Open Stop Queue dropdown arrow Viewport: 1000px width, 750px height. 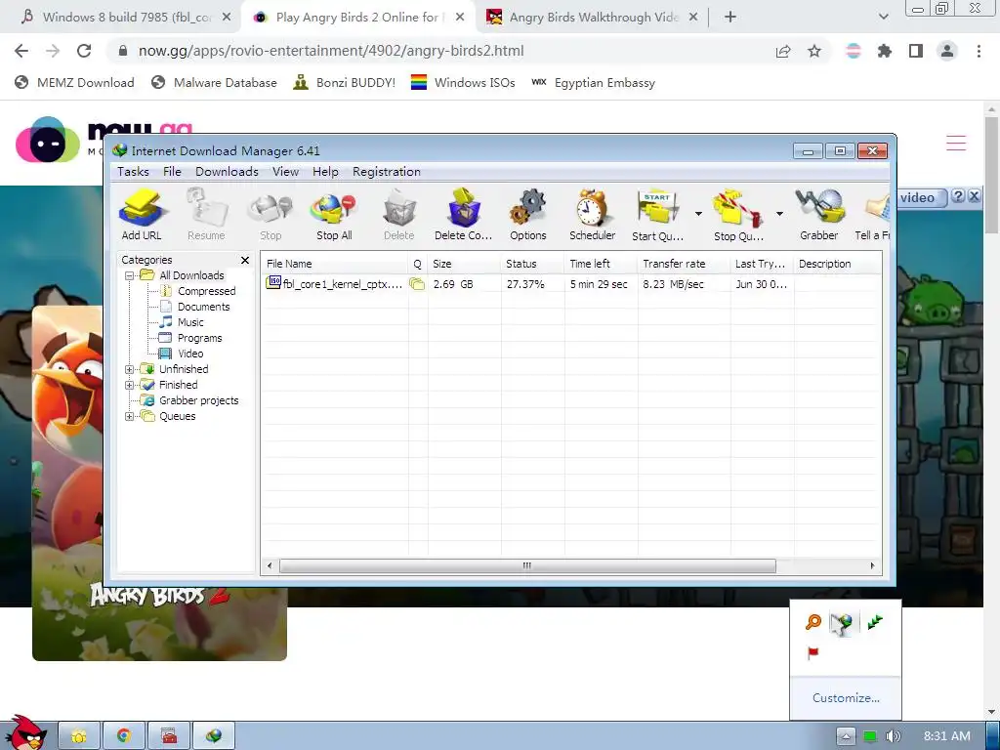pyautogui.click(x=779, y=214)
